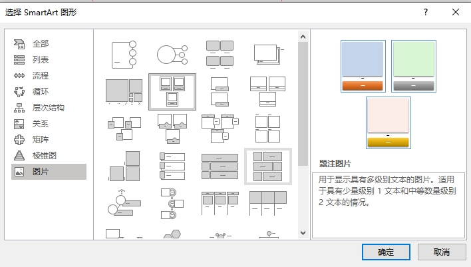Select the large circle with small circles layout
The image size is (471, 267).
(x=172, y=55)
